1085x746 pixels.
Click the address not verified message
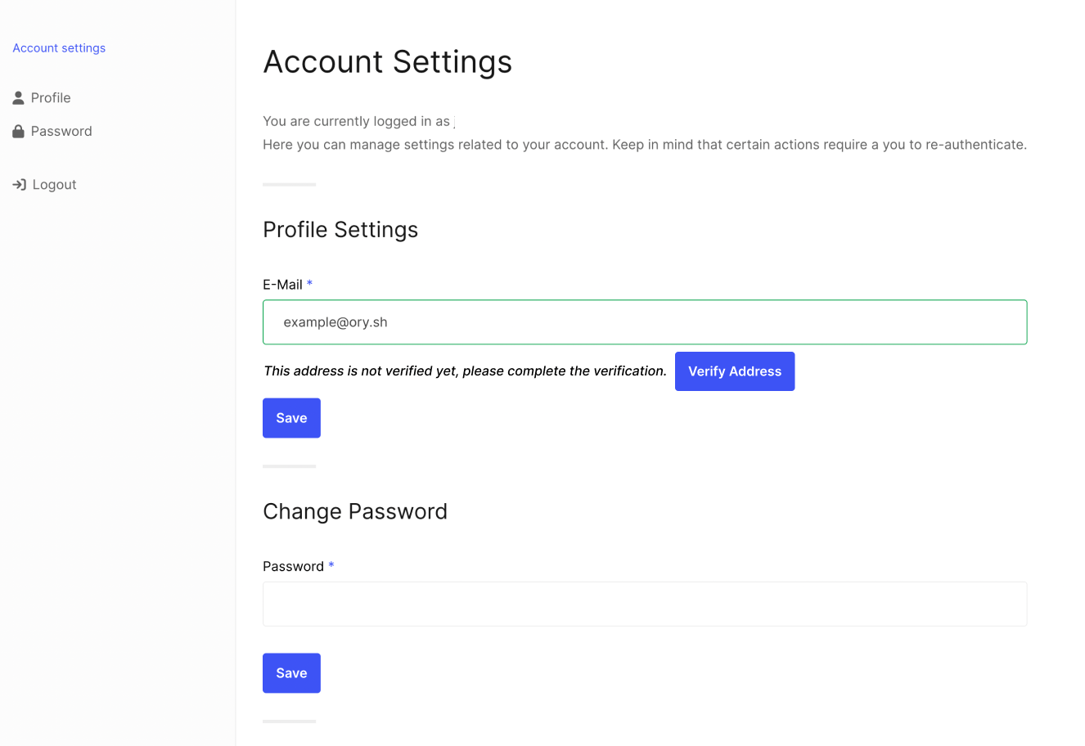(x=465, y=371)
